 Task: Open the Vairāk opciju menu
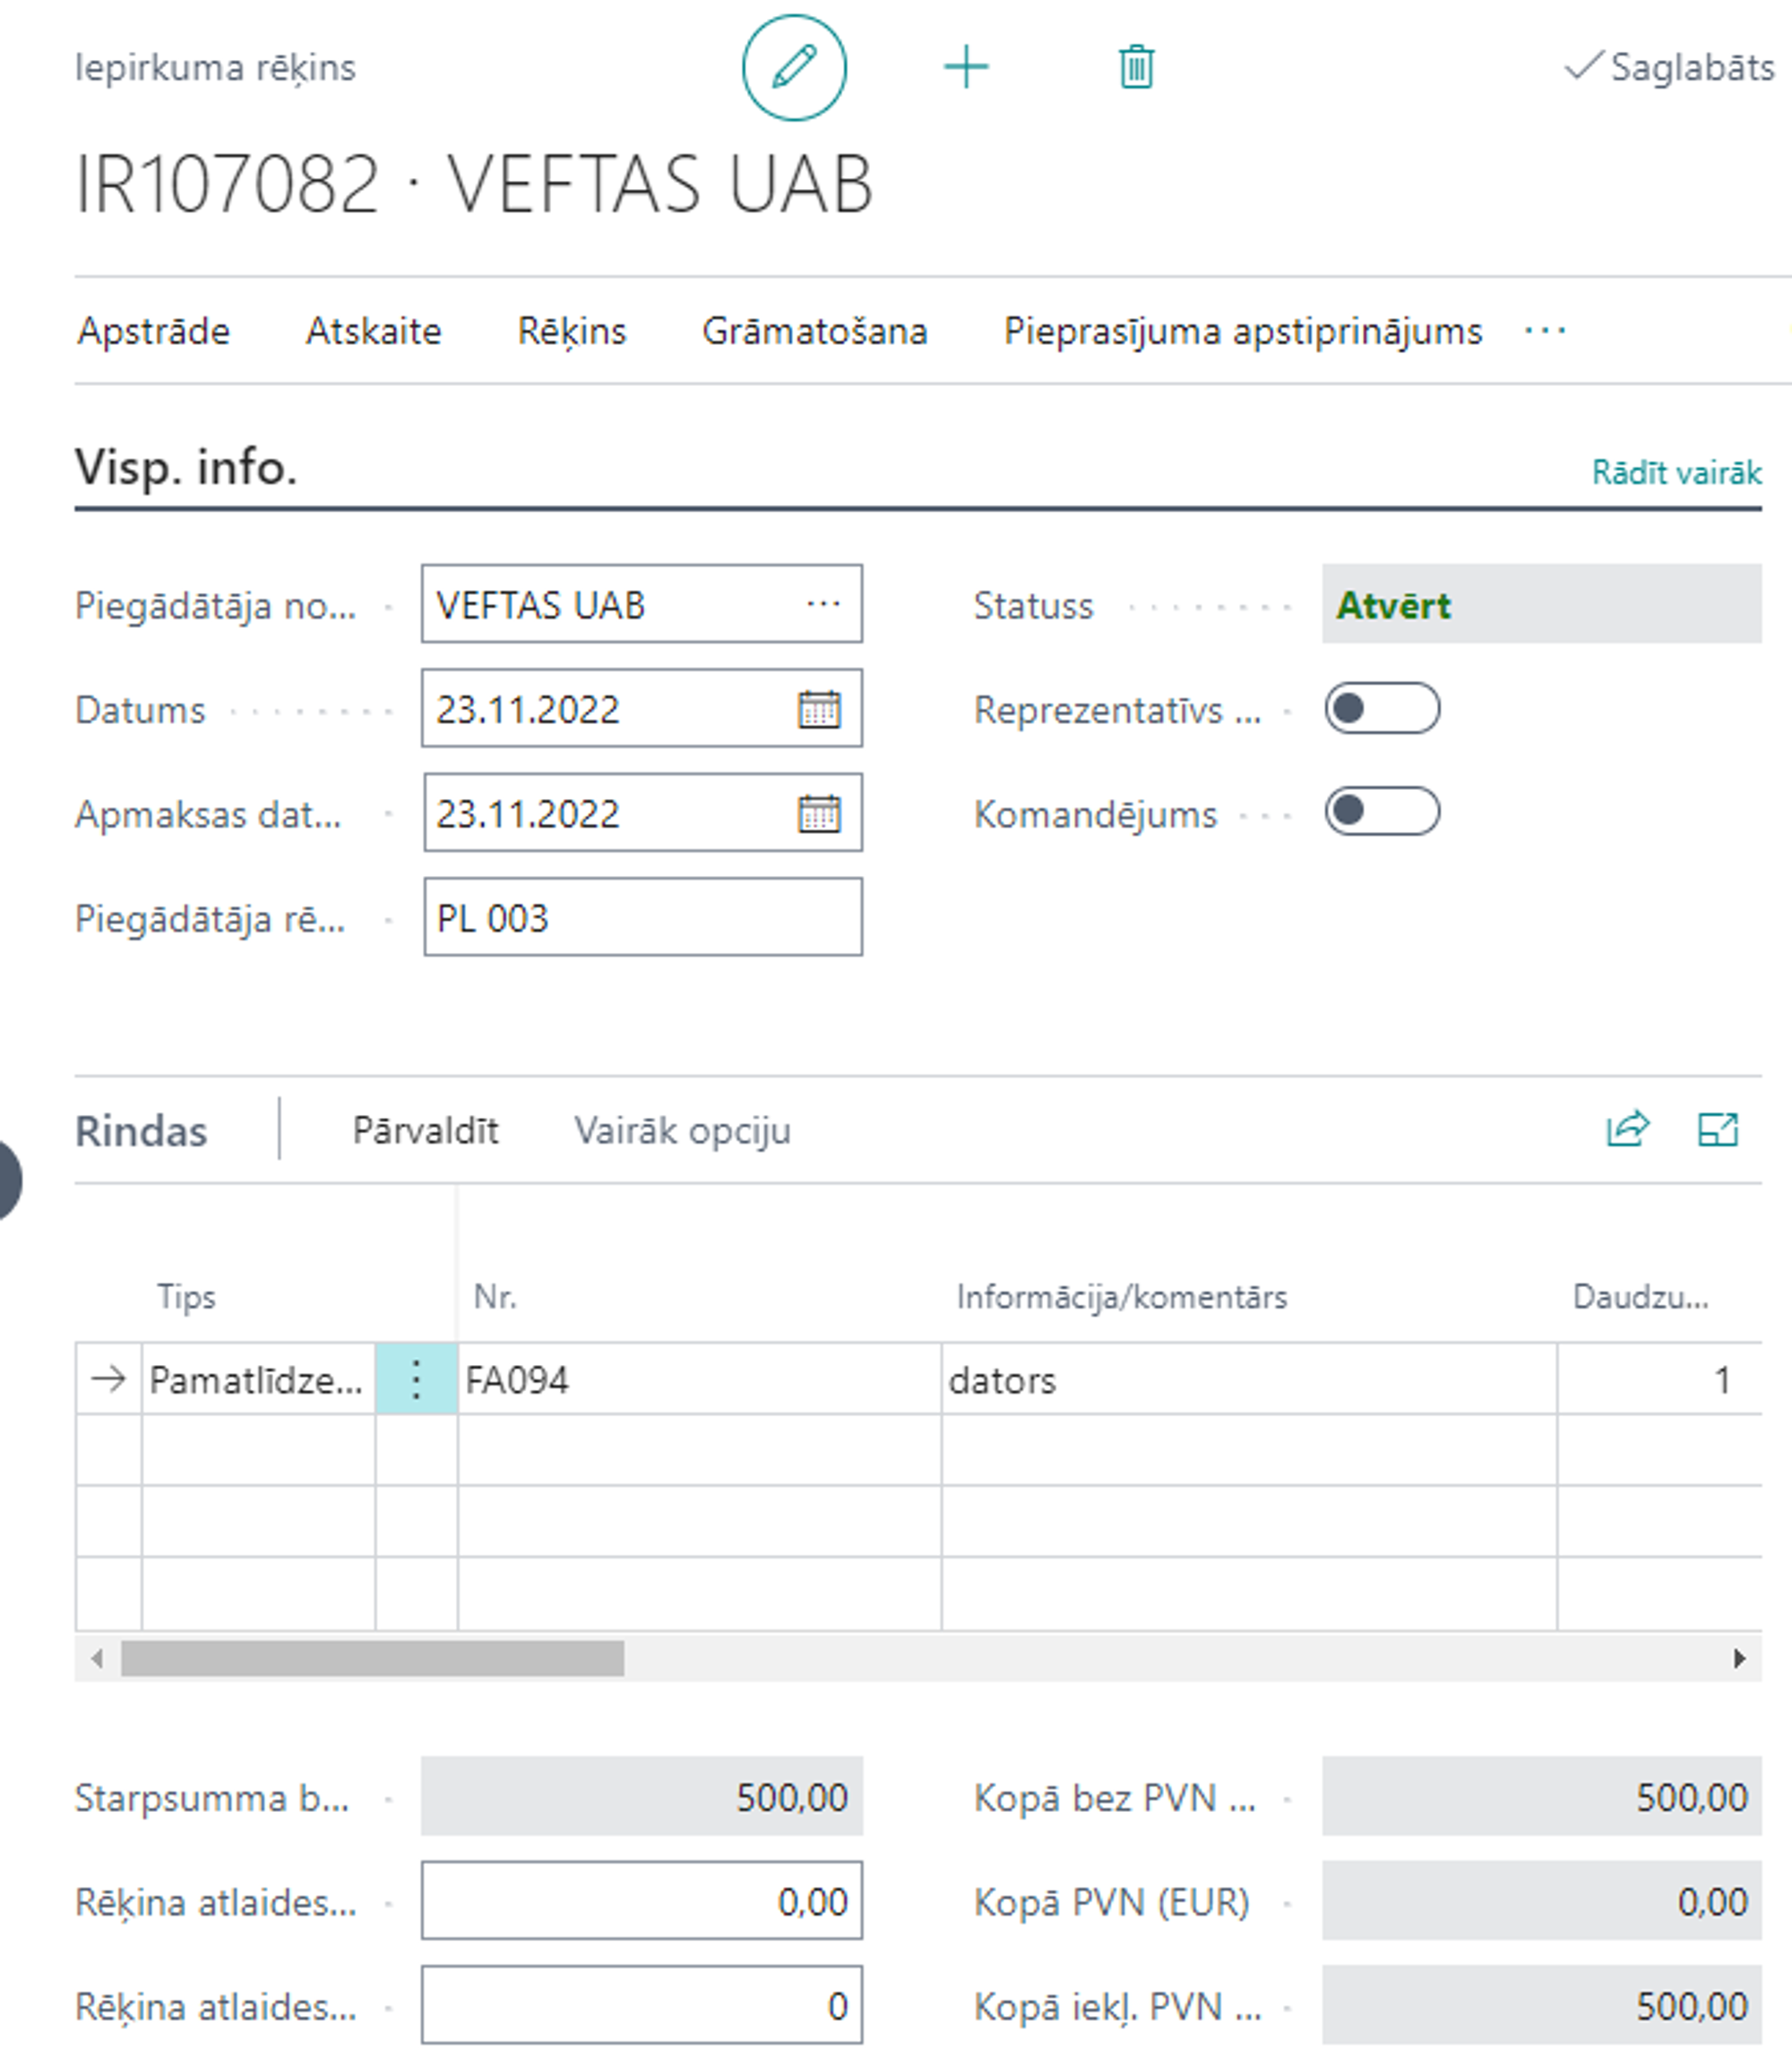(x=682, y=1130)
